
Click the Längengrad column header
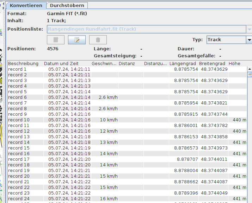click(183, 64)
